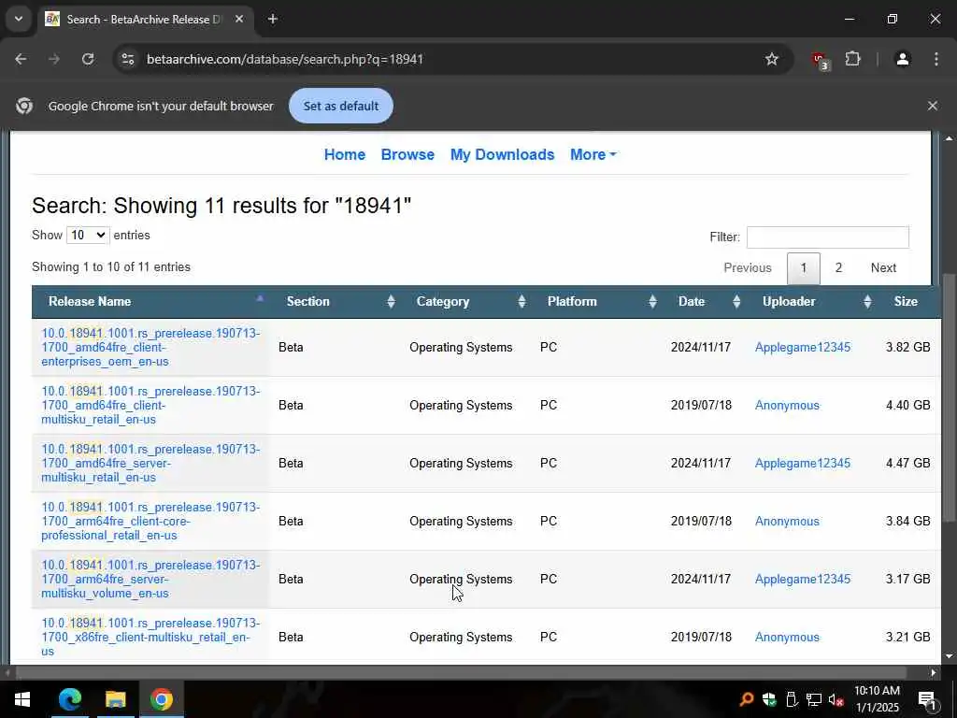Open the notification center icon

[x=928, y=699]
